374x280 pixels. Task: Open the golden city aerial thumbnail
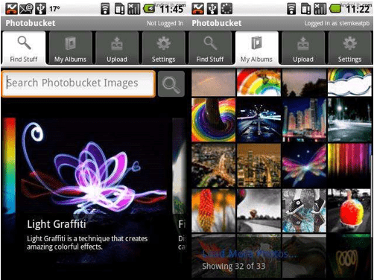click(259, 165)
